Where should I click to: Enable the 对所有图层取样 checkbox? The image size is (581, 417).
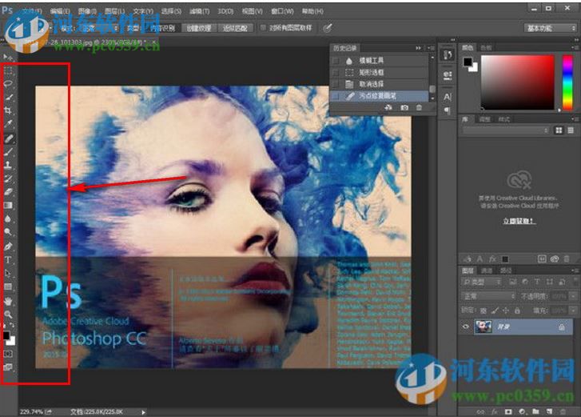click(263, 27)
